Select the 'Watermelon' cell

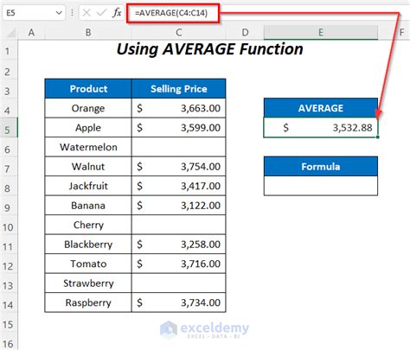coord(88,147)
